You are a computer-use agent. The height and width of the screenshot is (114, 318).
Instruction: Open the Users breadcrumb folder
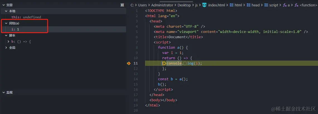click(x=143, y=5)
